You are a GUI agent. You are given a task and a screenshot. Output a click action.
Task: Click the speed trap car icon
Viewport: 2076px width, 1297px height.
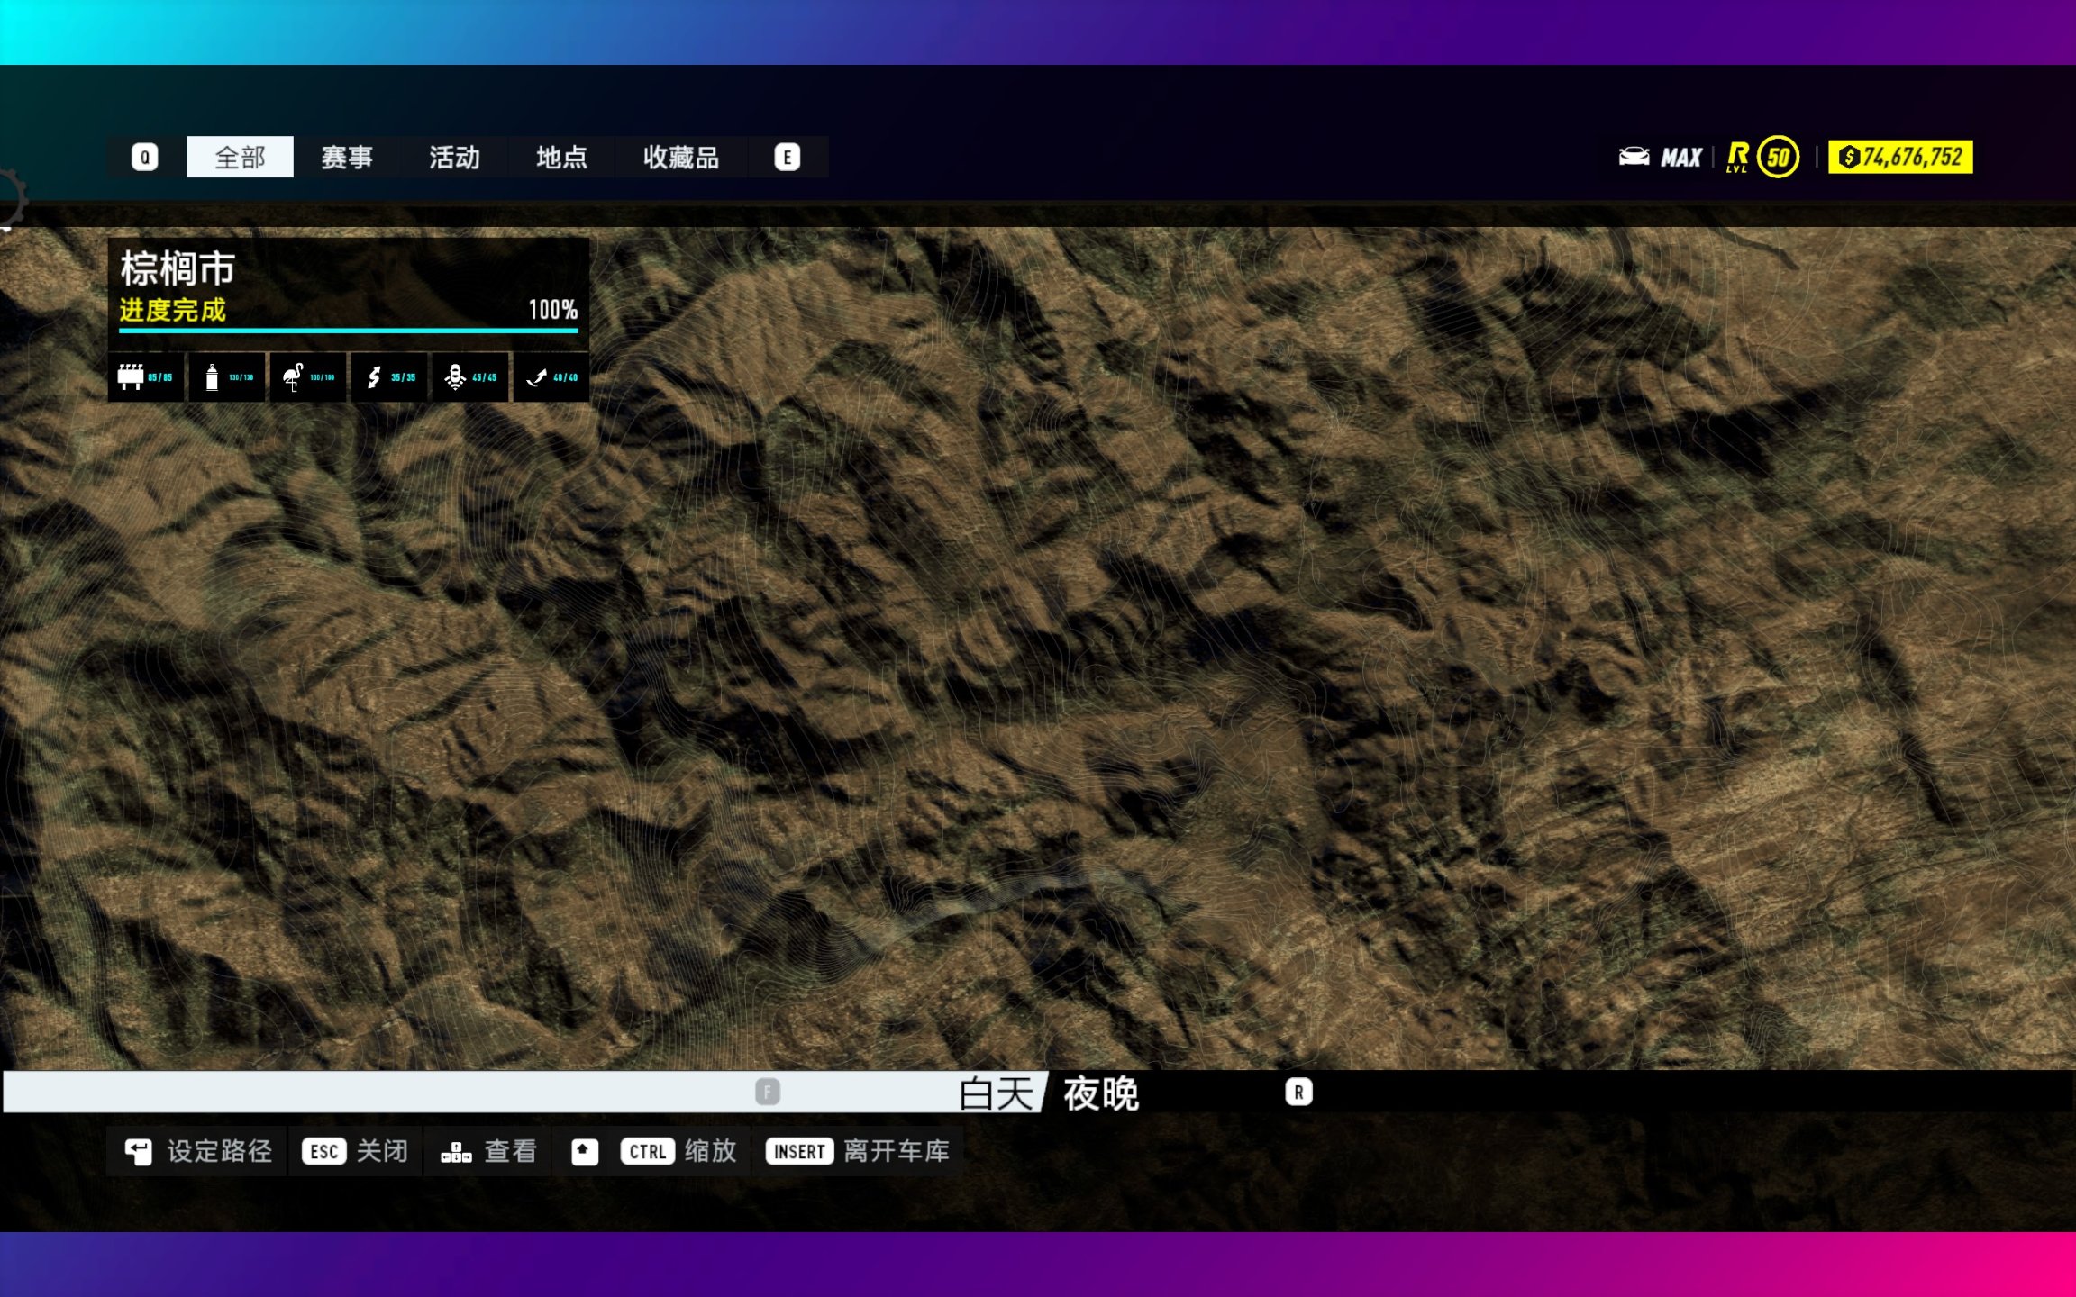(455, 376)
